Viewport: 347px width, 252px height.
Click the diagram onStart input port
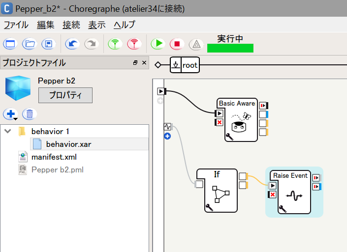(161, 91)
